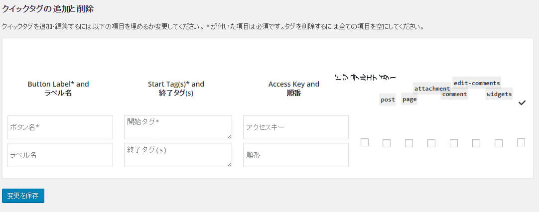Tick the select-all checkbox under the checkmark

pos(521,143)
